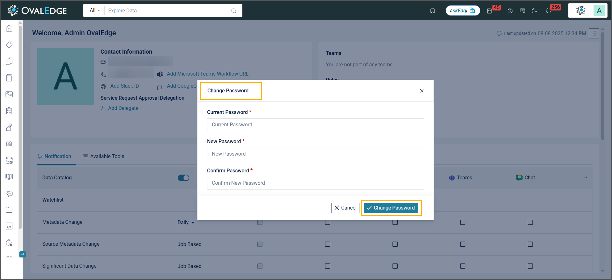Select the Notification tab
This screenshot has height=280, width=612.
pos(54,156)
